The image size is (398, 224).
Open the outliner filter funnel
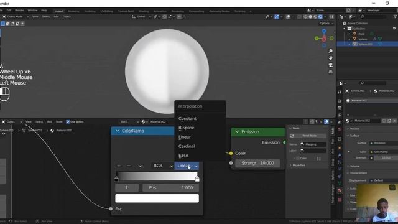(395, 17)
